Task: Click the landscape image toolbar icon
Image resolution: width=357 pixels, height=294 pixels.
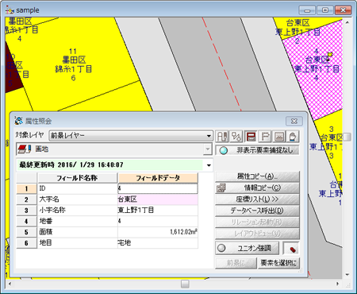Action: tap(279, 137)
